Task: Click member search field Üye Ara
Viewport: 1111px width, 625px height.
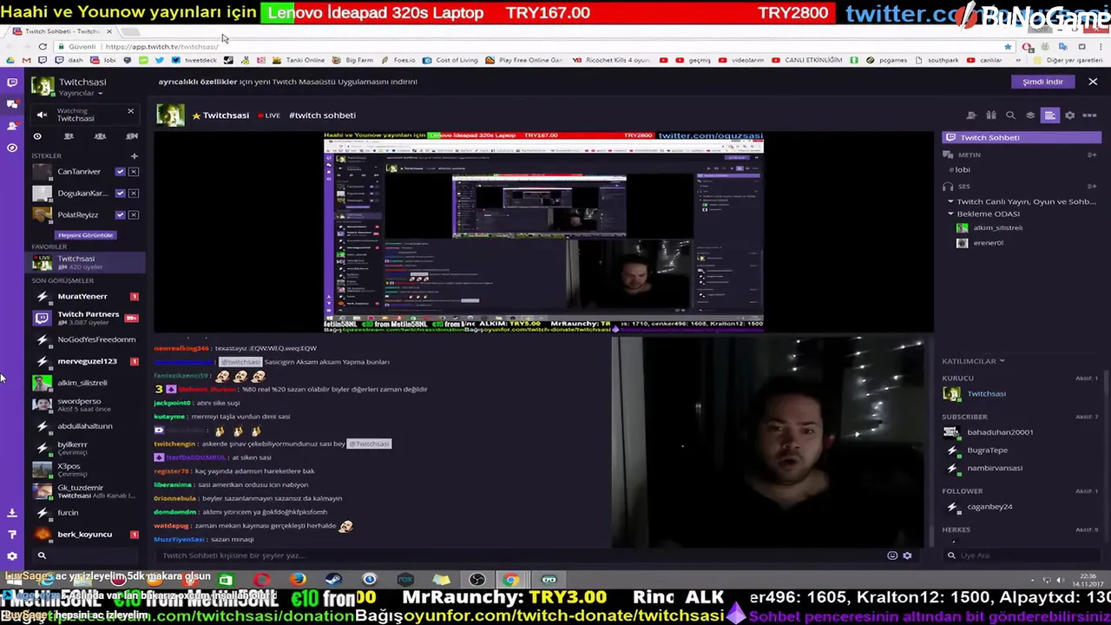Action: pyautogui.click(x=1022, y=556)
